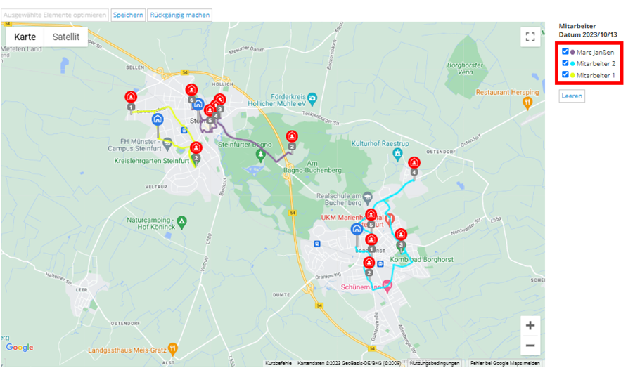Image resolution: width=628 pixels, height=368 pixels.
Task: Click Mitarbeiter 1 name label
Action: coord(596,75)
